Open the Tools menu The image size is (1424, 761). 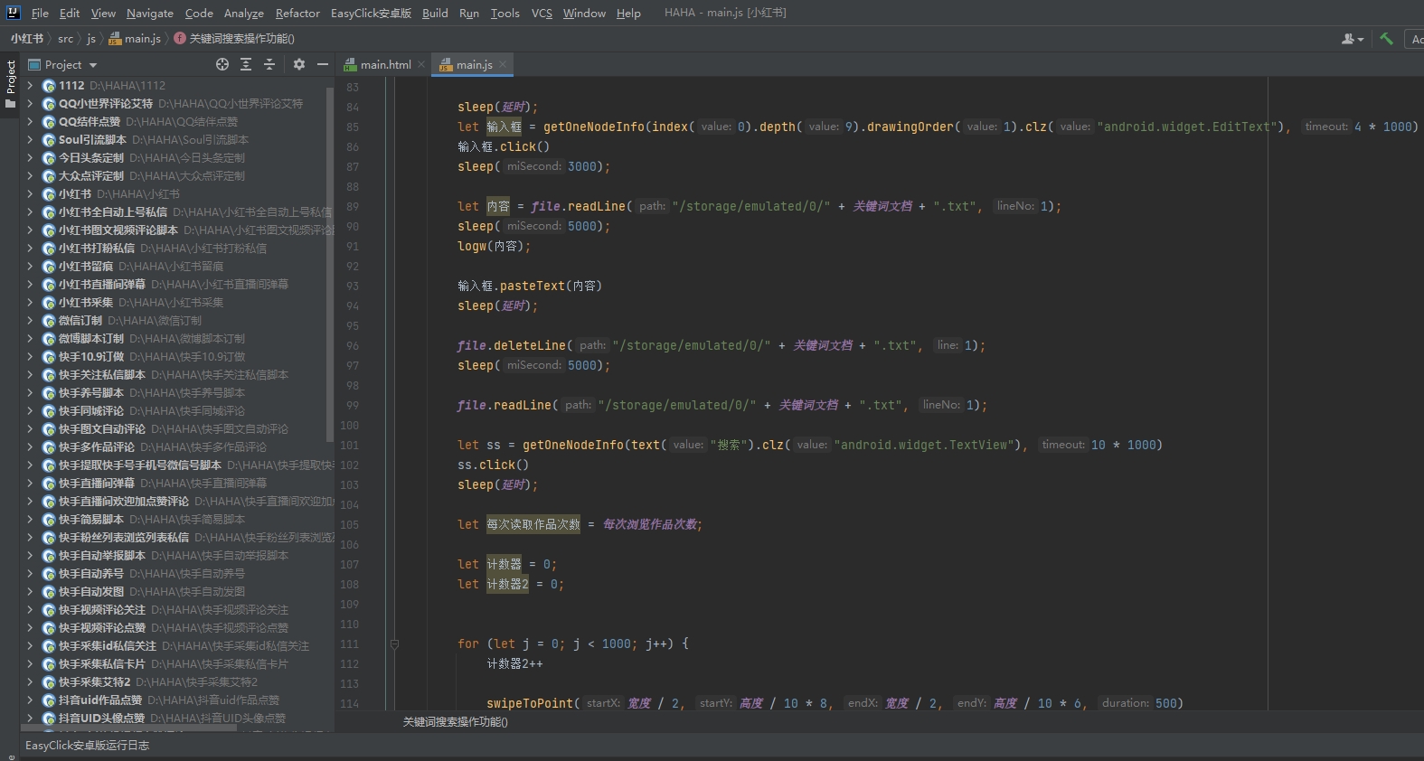point(505,13)
